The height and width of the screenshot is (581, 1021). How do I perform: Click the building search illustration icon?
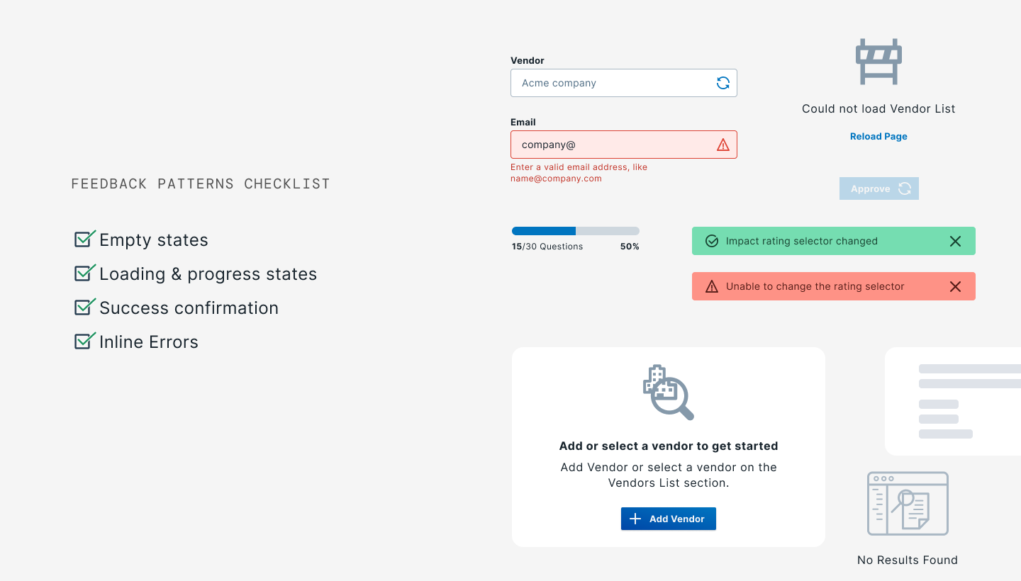(x=668, y=393)
